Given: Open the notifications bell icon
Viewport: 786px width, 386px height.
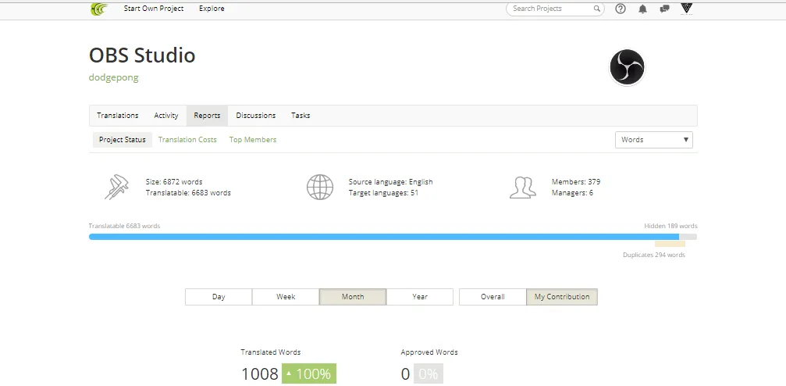Looking at the screenshot, I should (642, 9).
